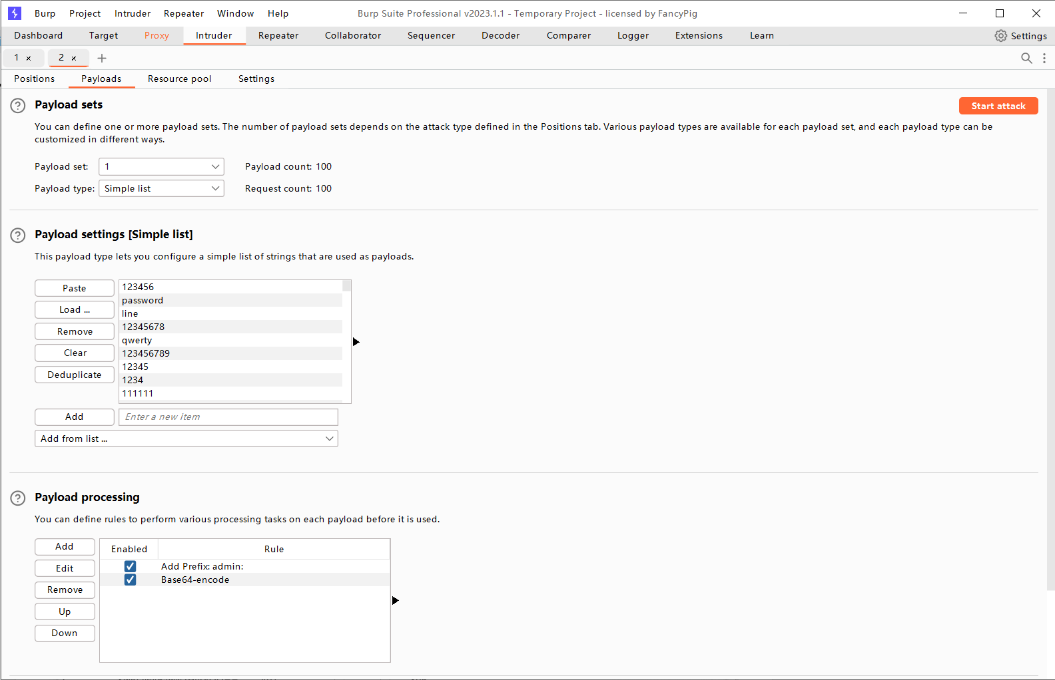Image resolution: width=1055 pixels, height=680 pixels.
Task: Click Remove in payload settings
Action: tap(75, 331)
